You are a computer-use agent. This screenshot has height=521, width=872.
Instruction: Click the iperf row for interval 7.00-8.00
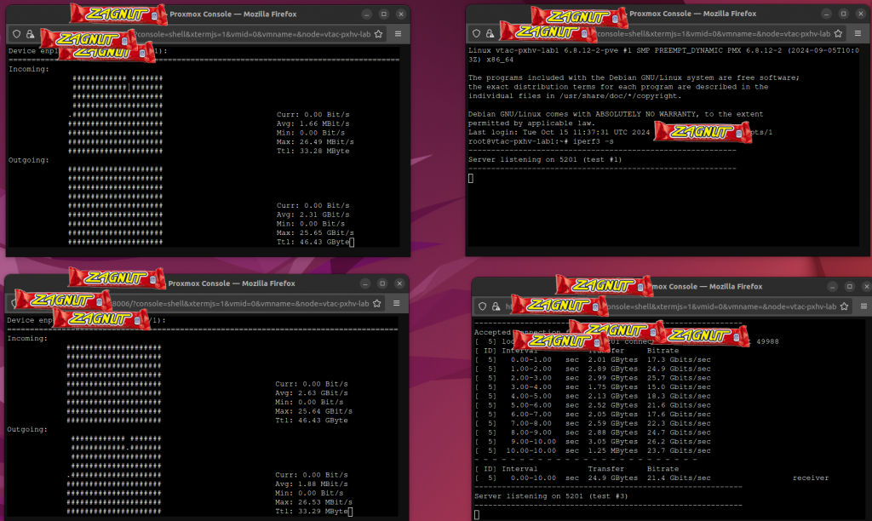click(x=593, y=424)
